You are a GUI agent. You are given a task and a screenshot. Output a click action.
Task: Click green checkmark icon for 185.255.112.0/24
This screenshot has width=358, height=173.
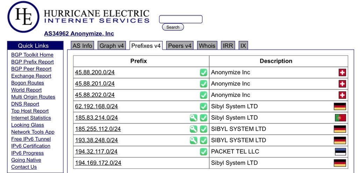coord(203,129)
